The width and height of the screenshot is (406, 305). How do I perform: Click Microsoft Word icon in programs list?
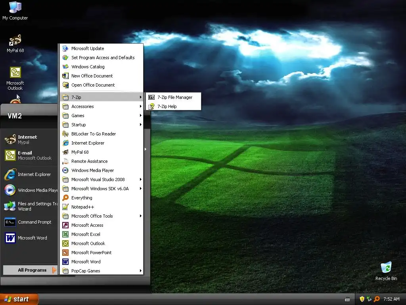point(65,262)
